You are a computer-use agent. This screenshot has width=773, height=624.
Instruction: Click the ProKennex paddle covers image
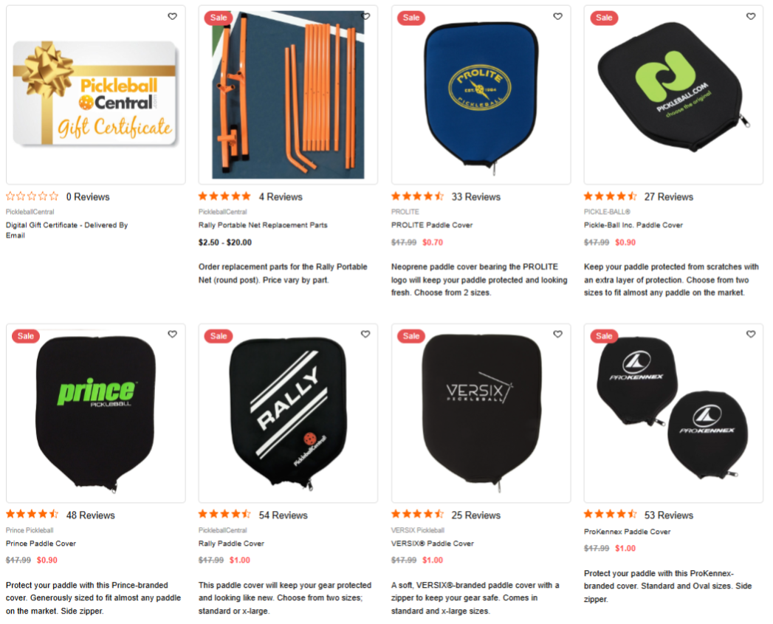click(x=673, y=414)
